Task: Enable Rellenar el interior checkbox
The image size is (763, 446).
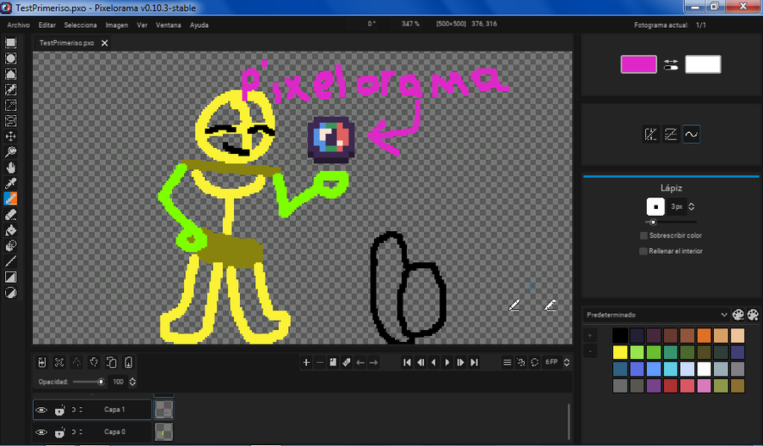Action: (x=643, y=251)
